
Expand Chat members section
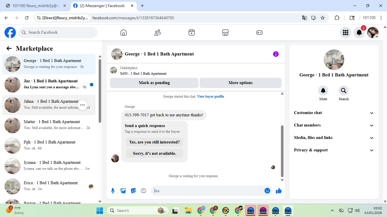pyautogui.click(x=334, y=125)
